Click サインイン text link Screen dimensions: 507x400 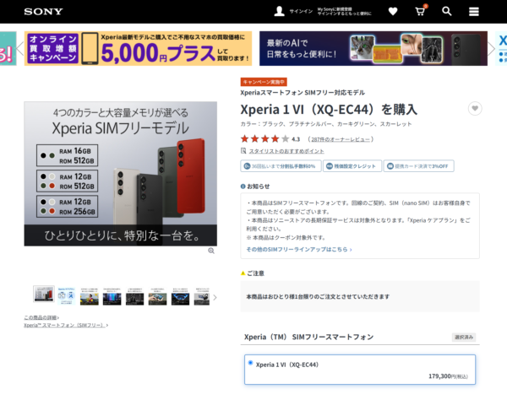[x=301, y=11]
